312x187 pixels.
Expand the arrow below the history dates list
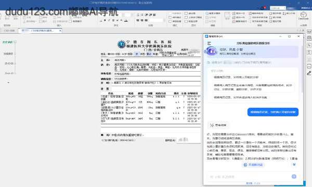(8, 82)
